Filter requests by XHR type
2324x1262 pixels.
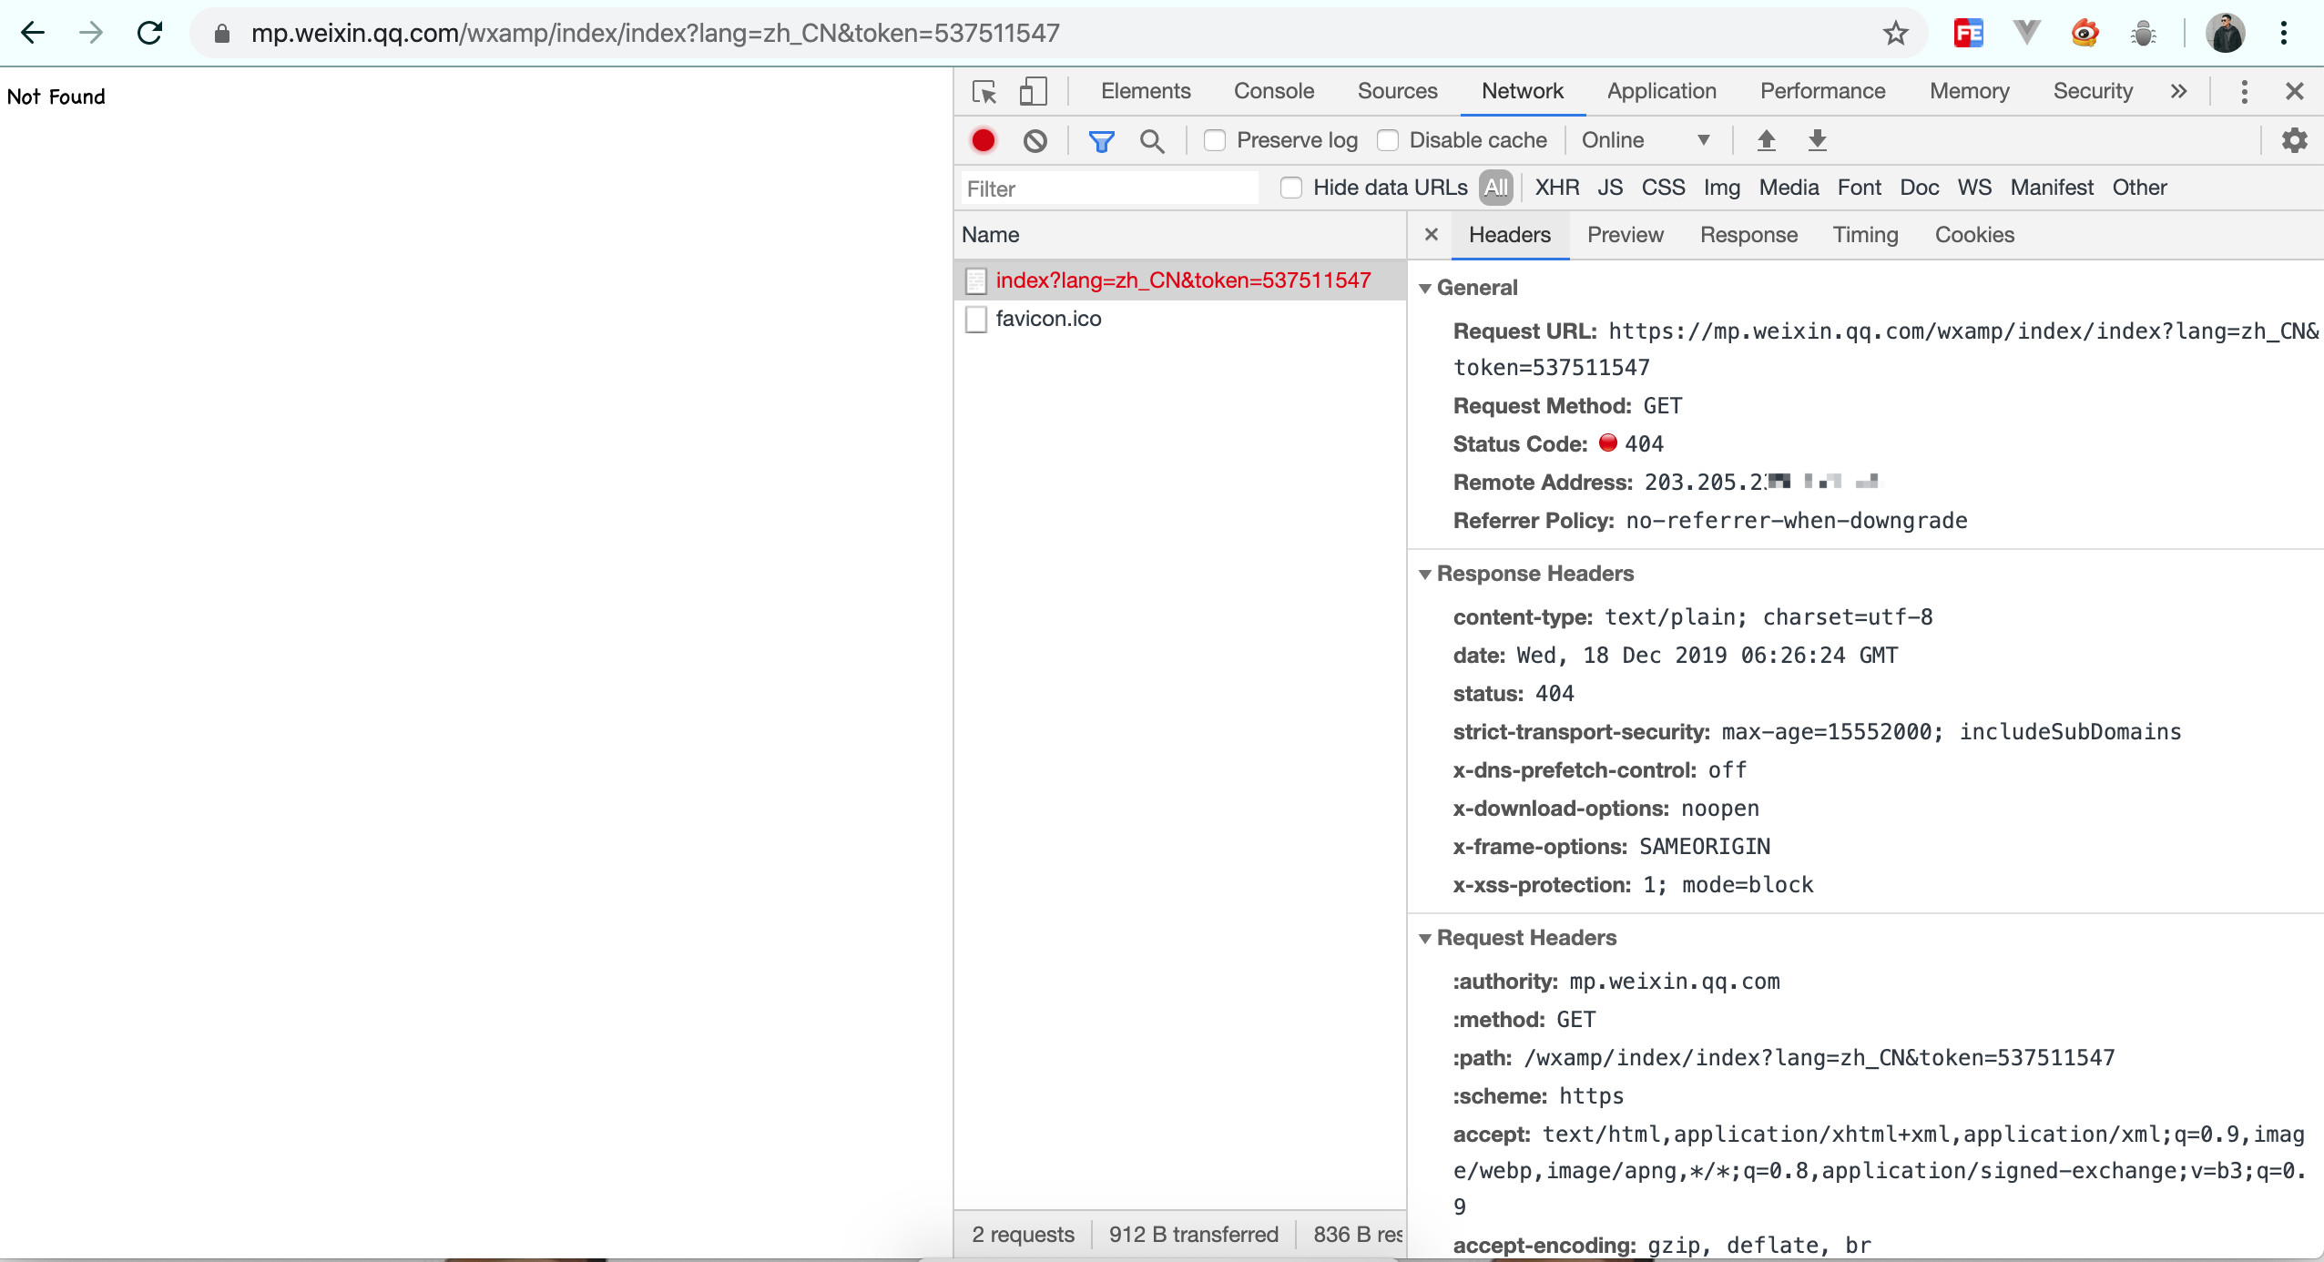coord(1556,188)
